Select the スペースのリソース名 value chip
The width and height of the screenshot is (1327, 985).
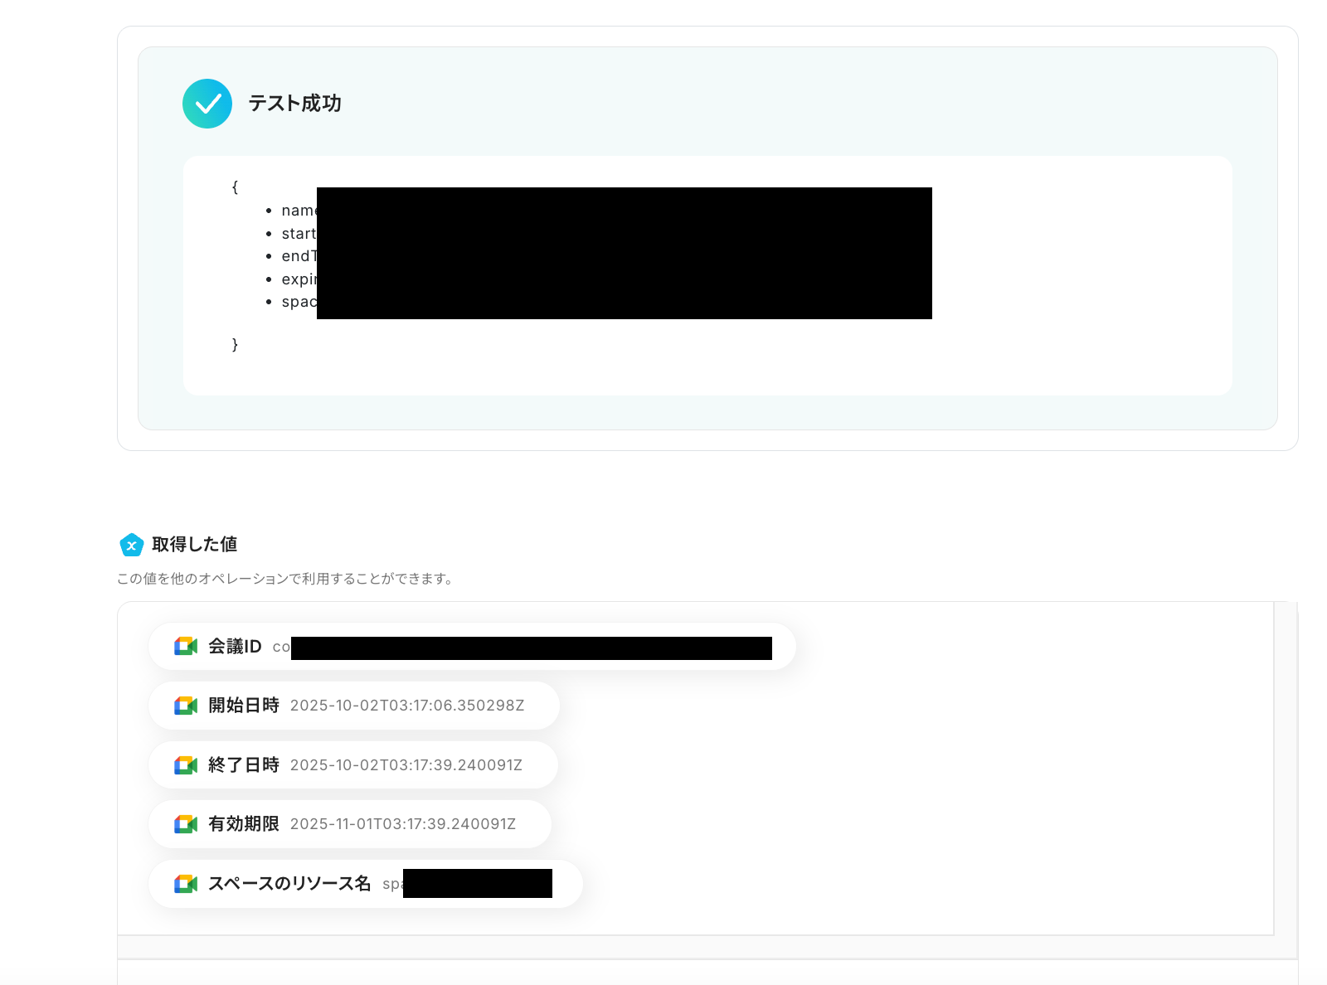(x=366, y=884)
